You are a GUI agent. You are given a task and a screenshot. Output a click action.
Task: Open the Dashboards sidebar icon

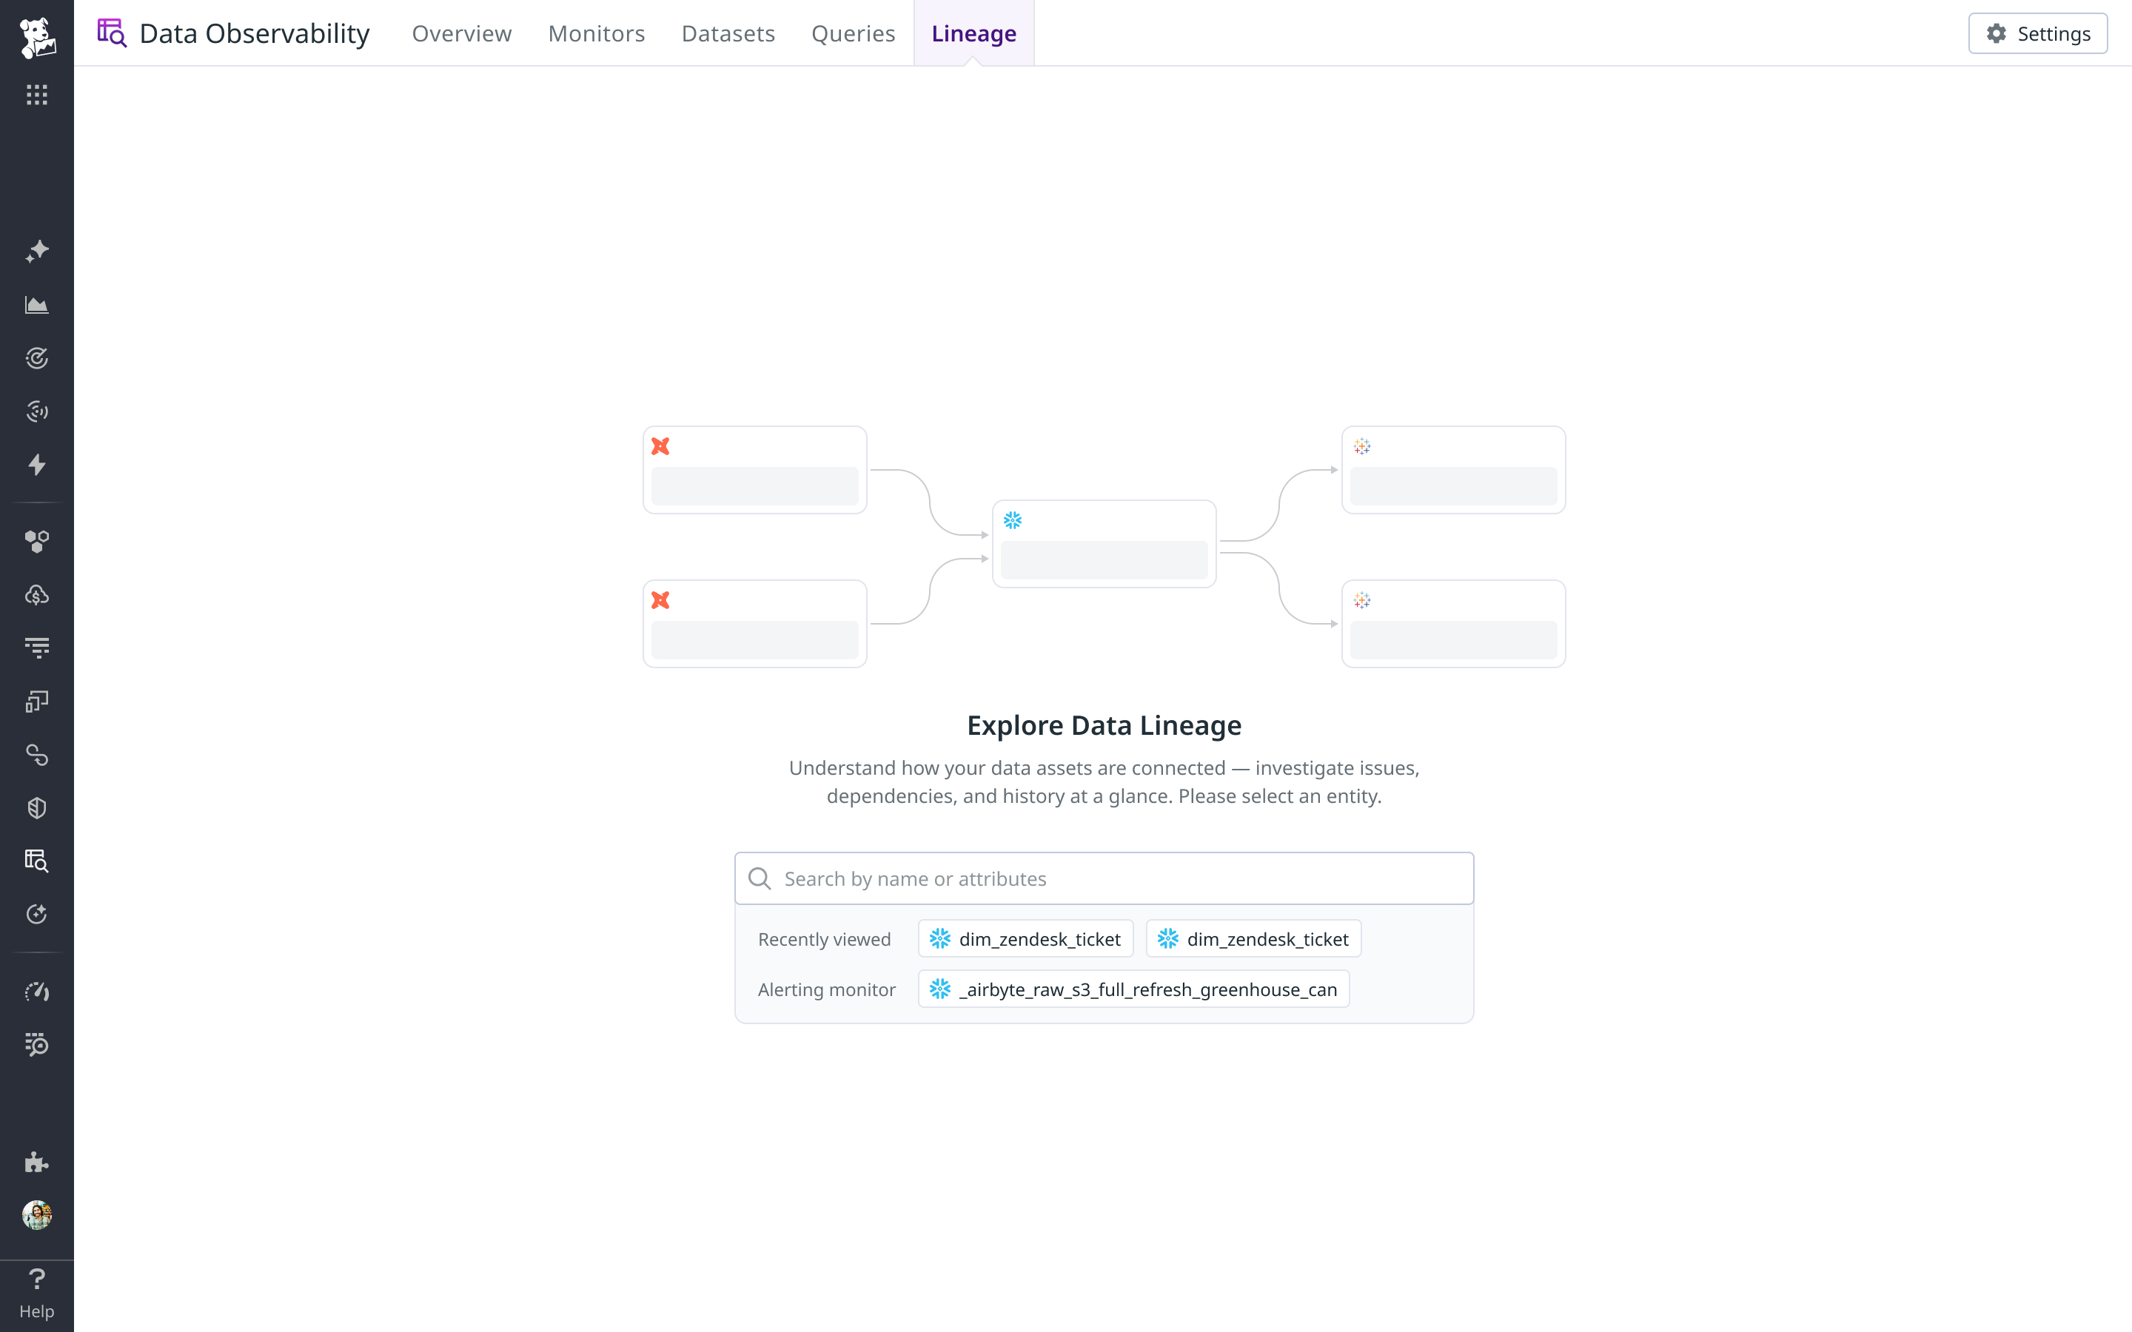click(37, 305)
